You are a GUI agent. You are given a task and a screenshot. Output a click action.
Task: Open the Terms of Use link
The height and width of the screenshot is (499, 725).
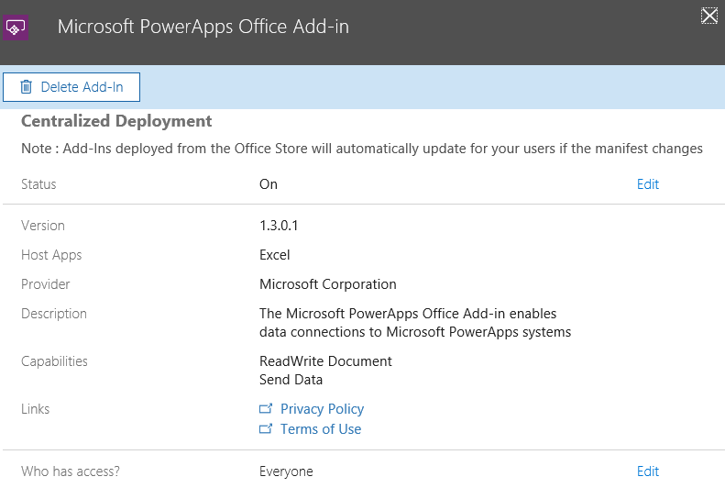click(321, 429)
